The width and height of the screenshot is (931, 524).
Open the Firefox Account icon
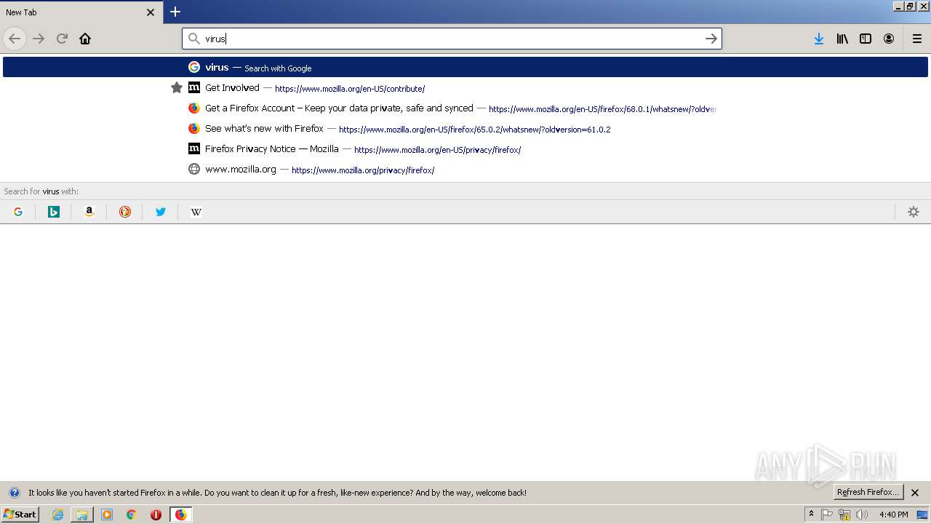(889, 39)
